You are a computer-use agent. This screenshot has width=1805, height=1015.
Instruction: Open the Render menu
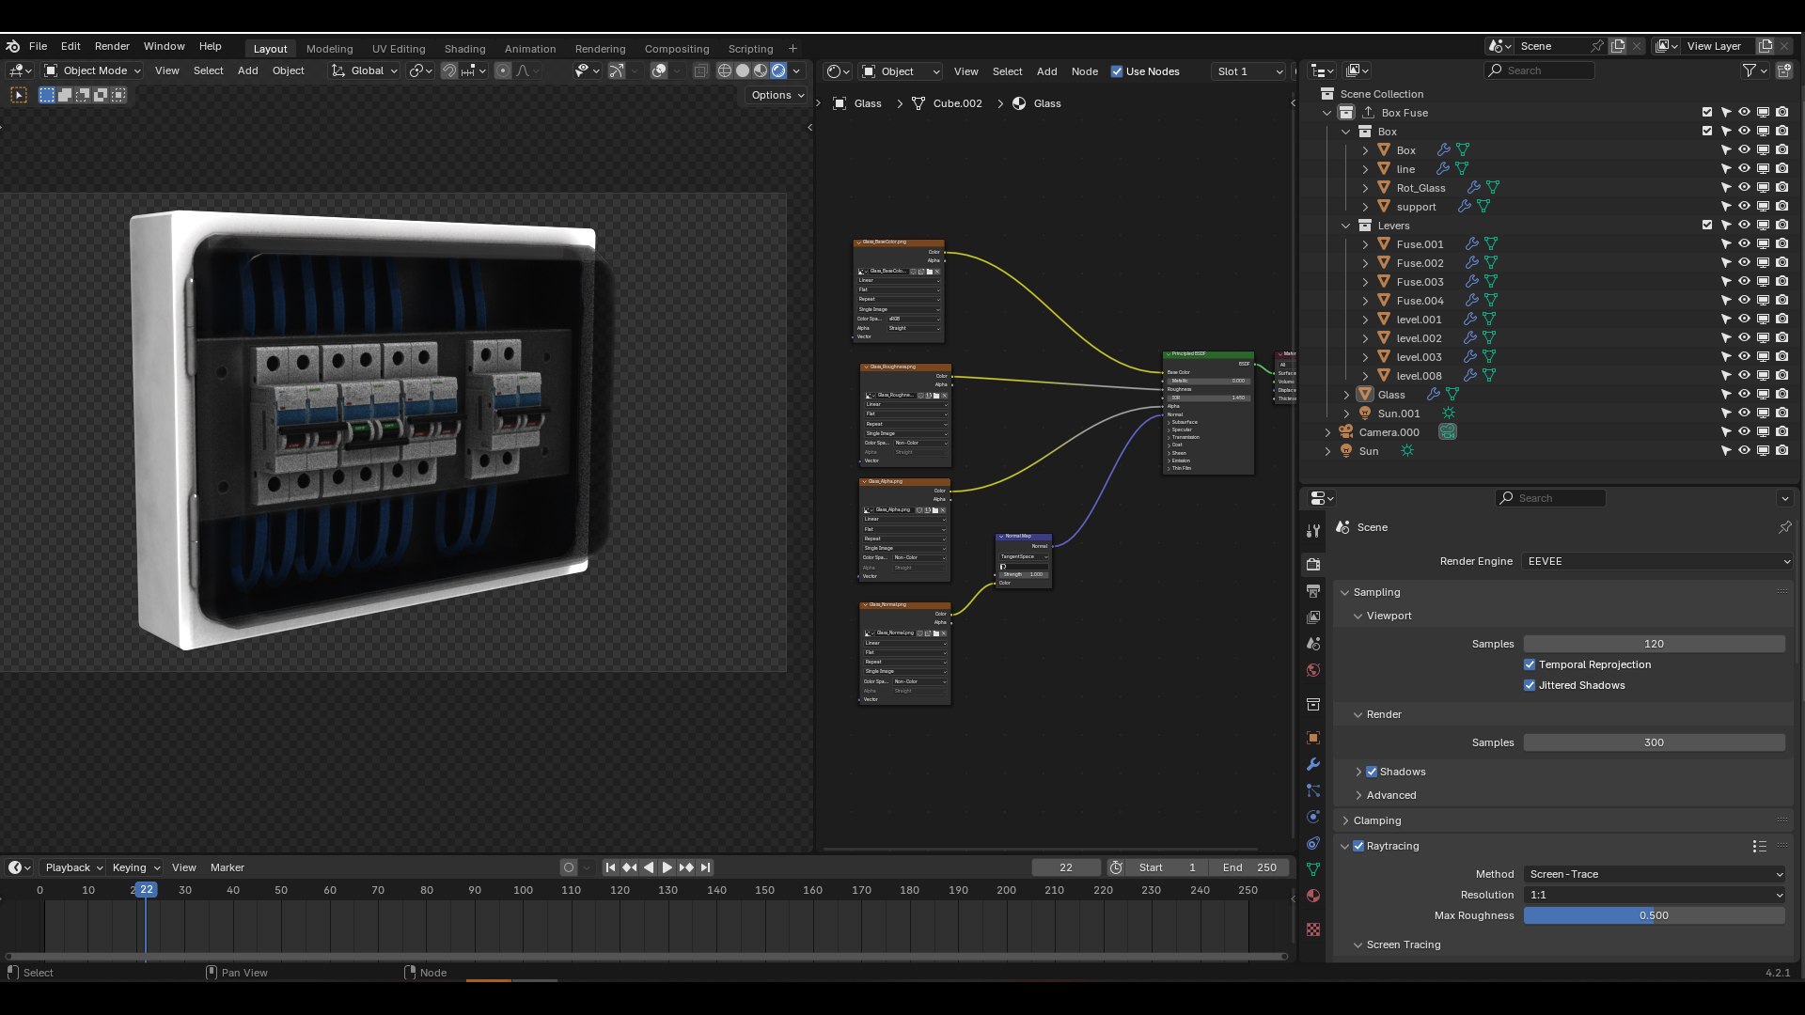tap(112, 46)
